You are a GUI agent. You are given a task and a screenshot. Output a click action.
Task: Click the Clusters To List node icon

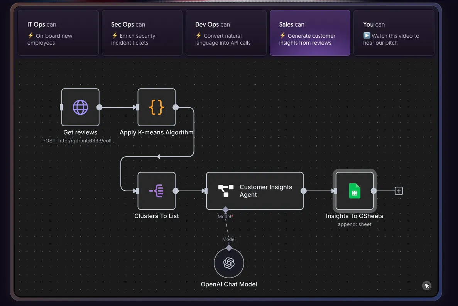tap(156, 191)
